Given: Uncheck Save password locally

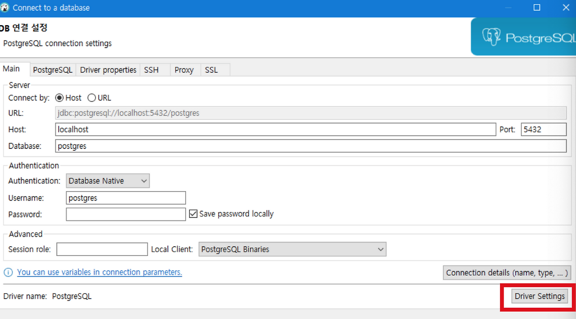Looking at the screenshot, I should coord(193,213).
